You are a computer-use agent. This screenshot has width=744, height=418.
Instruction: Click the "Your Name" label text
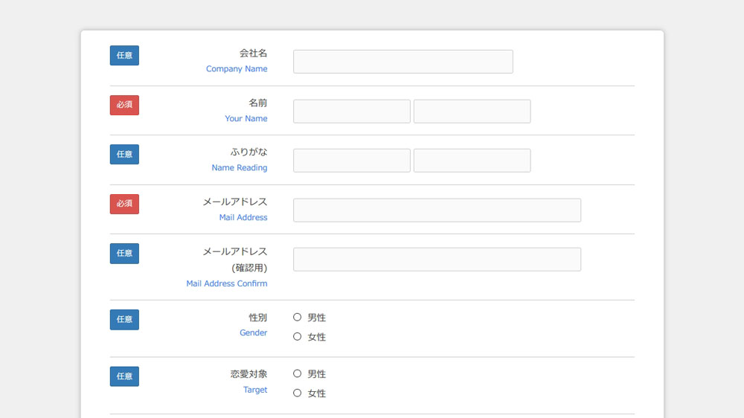coord(246,118)
